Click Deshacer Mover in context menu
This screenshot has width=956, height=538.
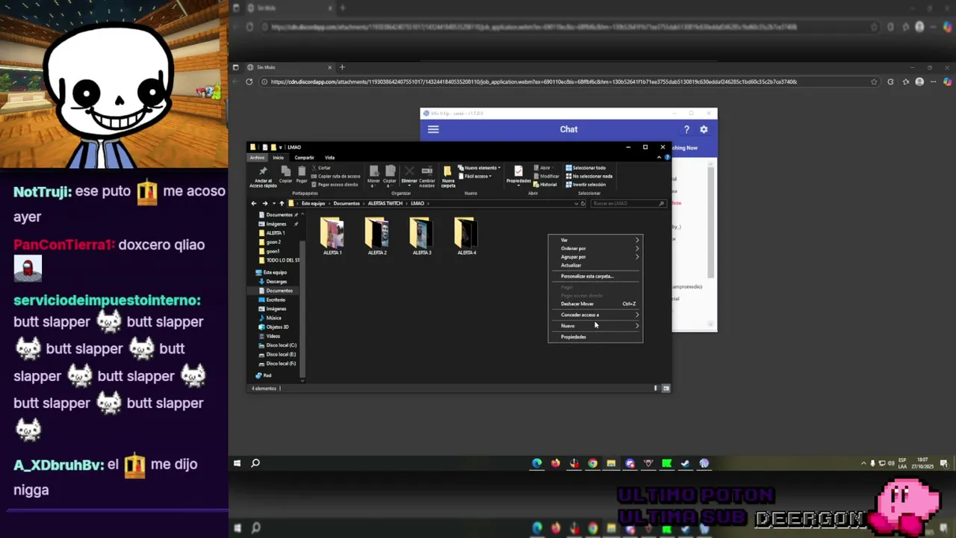[595, 303]
